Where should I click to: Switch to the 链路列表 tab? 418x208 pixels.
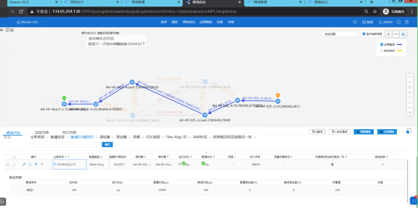(x=42, y=132)
